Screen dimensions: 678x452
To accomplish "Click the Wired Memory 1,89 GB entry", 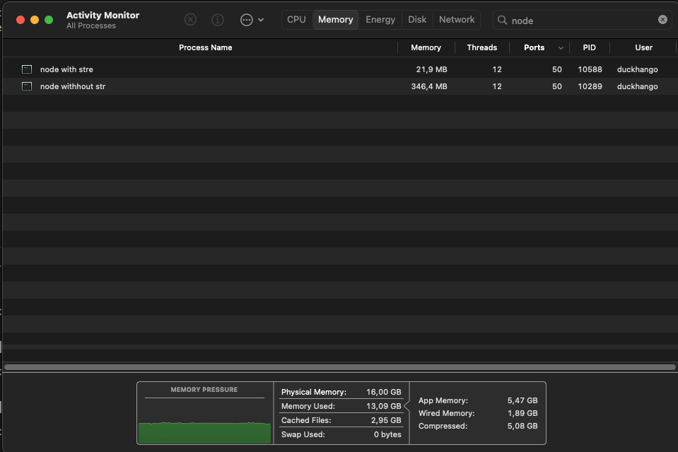I will 478,413.
